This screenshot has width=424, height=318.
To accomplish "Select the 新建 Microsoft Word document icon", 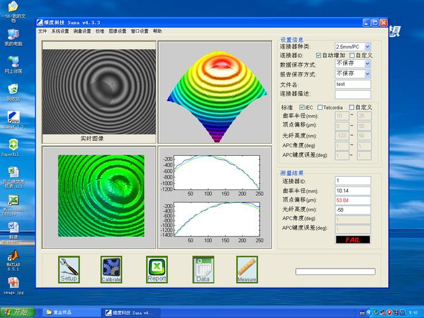I will [13, 233].
